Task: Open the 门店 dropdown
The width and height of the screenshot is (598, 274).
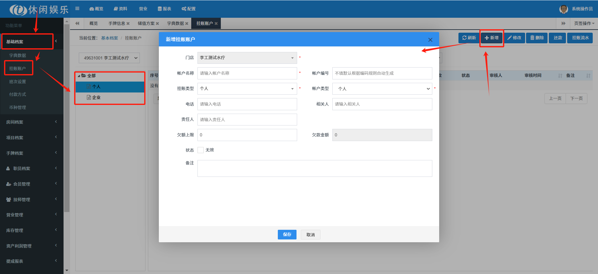Action: tap(247, 58)
